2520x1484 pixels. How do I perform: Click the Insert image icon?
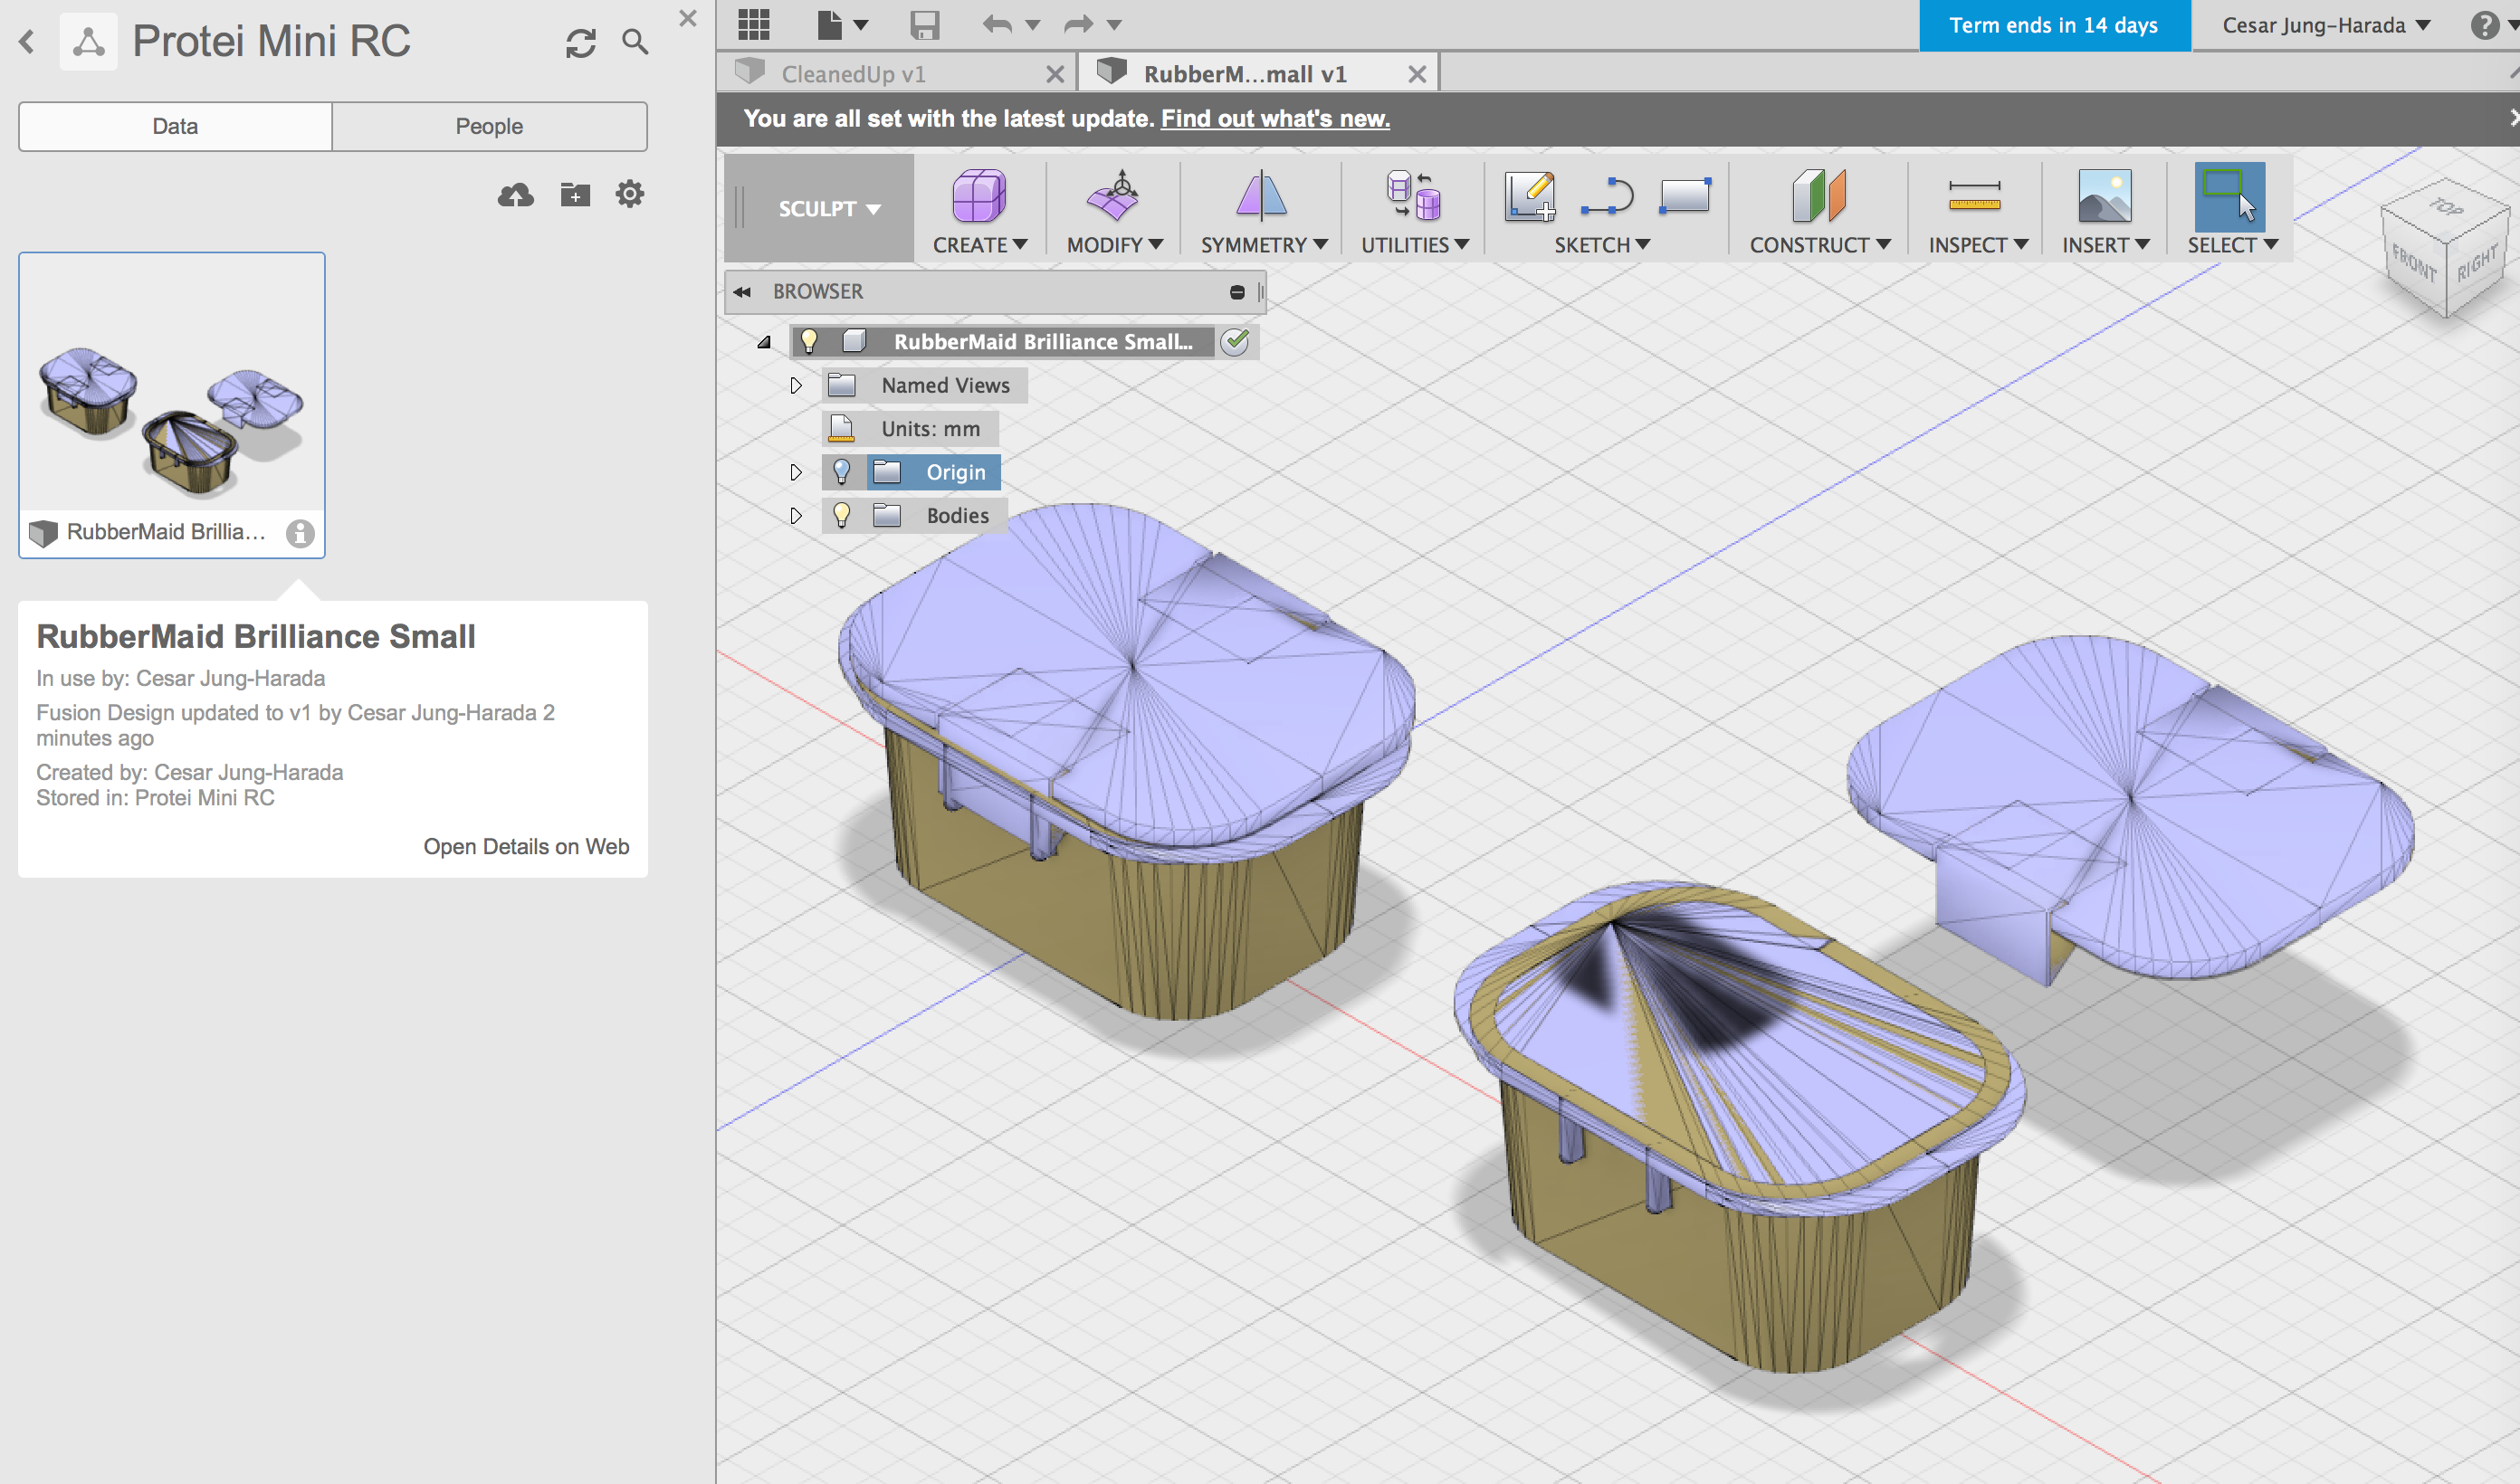click(x=2104, y=196)
